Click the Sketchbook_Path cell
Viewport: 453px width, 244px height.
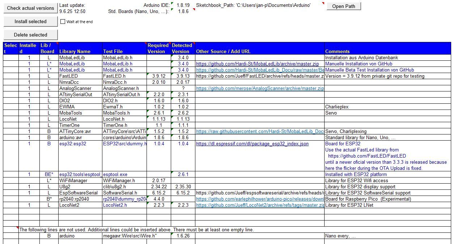click(x=253, y=5)
